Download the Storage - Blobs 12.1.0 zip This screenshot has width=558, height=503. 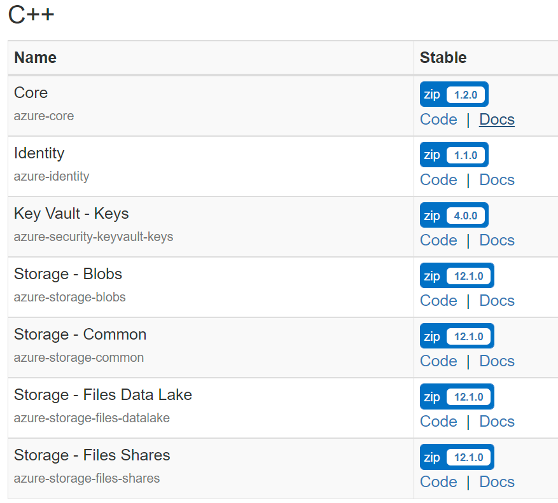click(456, 275)
